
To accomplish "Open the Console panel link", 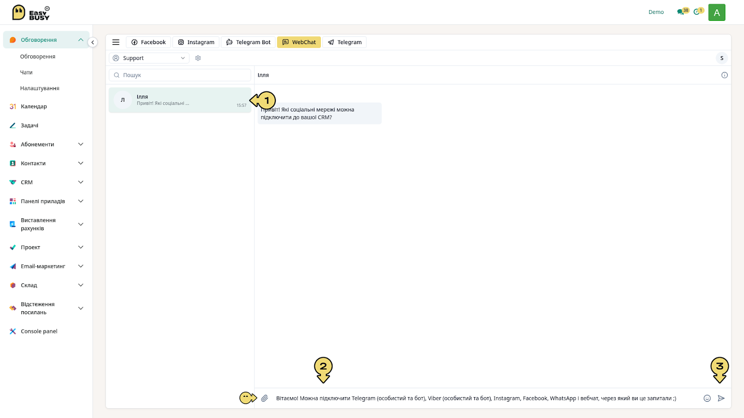I will click(x=39, y=331).
